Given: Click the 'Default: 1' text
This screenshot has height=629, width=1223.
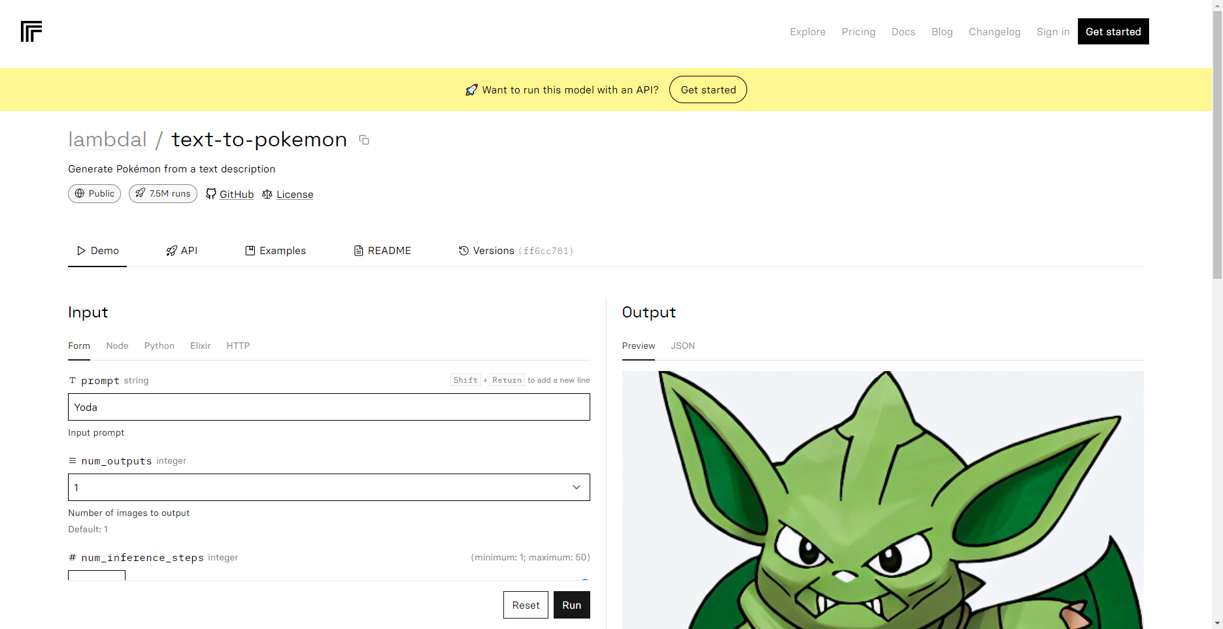Looking at the screenshot, I should tap(88, 530).
